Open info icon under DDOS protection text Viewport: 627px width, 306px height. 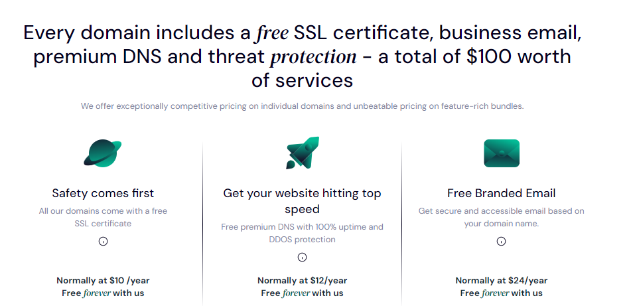coord(303,257)
